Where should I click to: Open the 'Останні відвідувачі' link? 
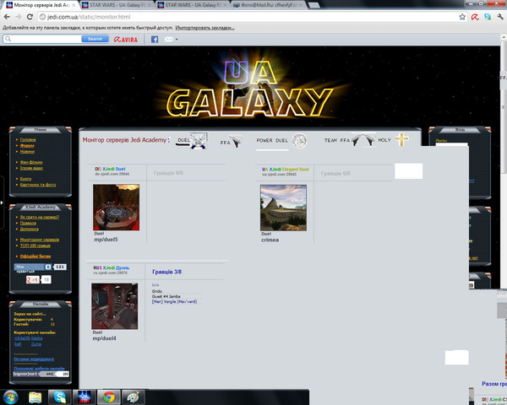34,359
